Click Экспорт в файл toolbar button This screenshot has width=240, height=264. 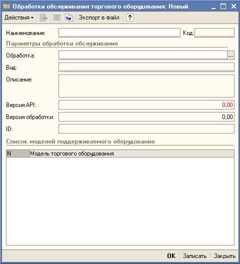[99, 17]
